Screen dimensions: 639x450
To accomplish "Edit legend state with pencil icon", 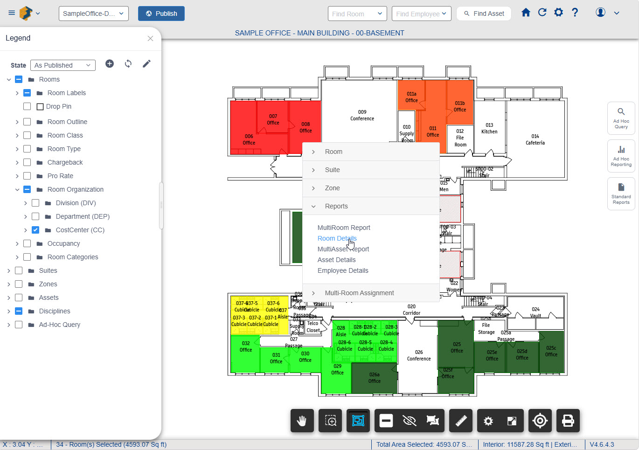I will 146,64.
